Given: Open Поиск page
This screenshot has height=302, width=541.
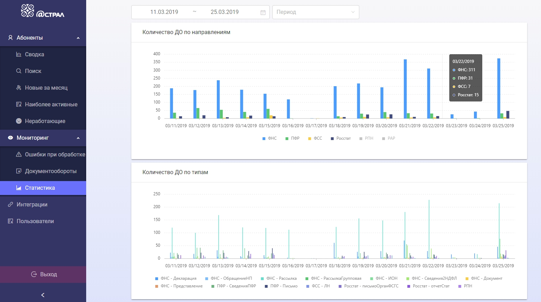Looking at the screenshot, I should coord(43,71).
